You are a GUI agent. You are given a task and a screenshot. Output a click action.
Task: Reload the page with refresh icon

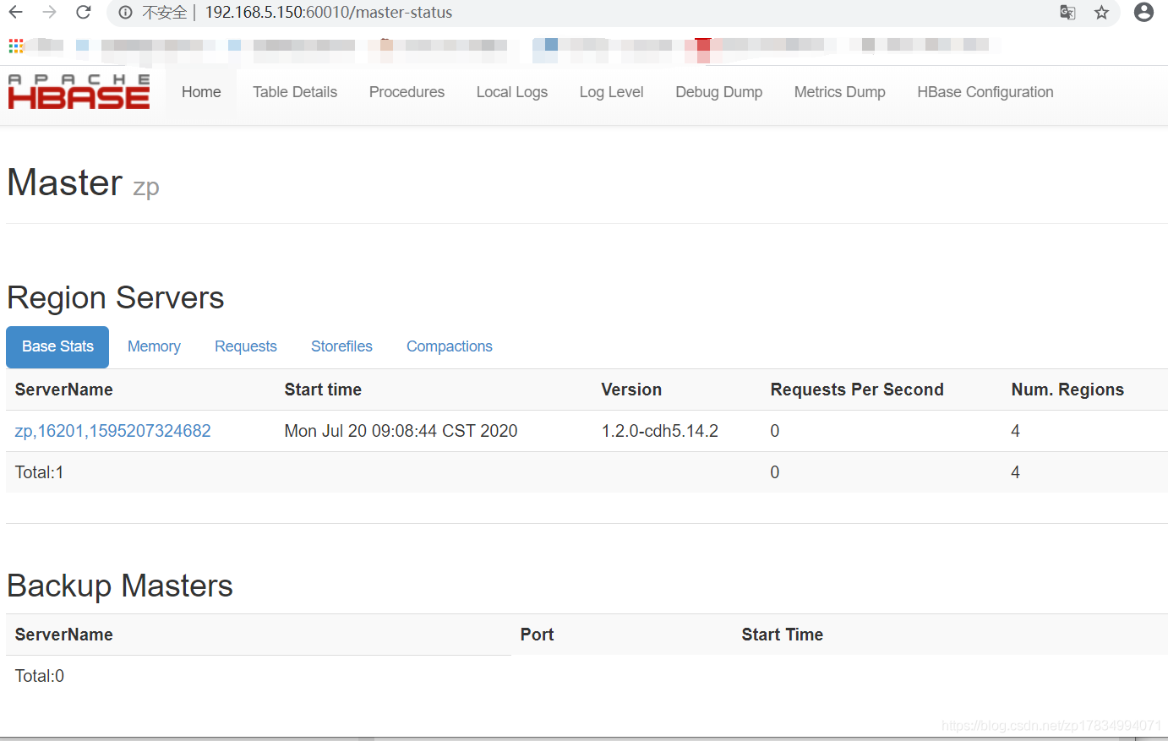(83, 12)
